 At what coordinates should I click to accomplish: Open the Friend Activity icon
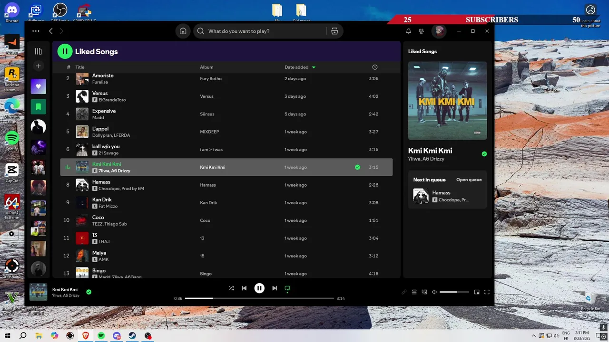pyautogui.click(x=421, y=31)
